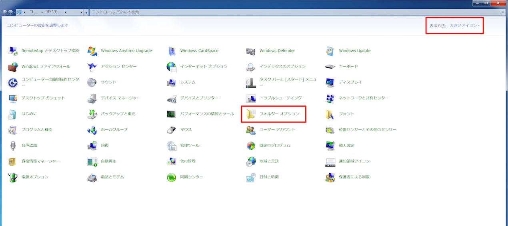Viewport: 508px width, 226px height.
Task: Open the RemoteApp とデスクトップ接続 icon
Action: (x=13, y=51)
